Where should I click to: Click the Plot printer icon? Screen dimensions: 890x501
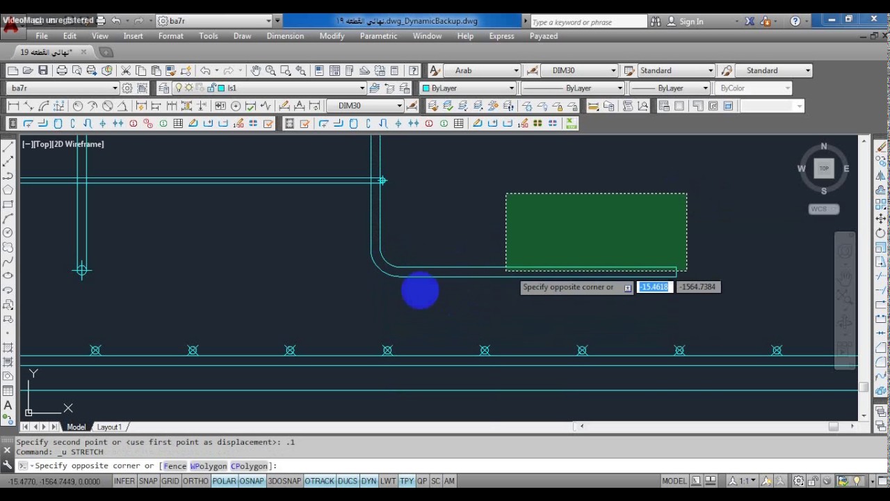click(62, 70)
